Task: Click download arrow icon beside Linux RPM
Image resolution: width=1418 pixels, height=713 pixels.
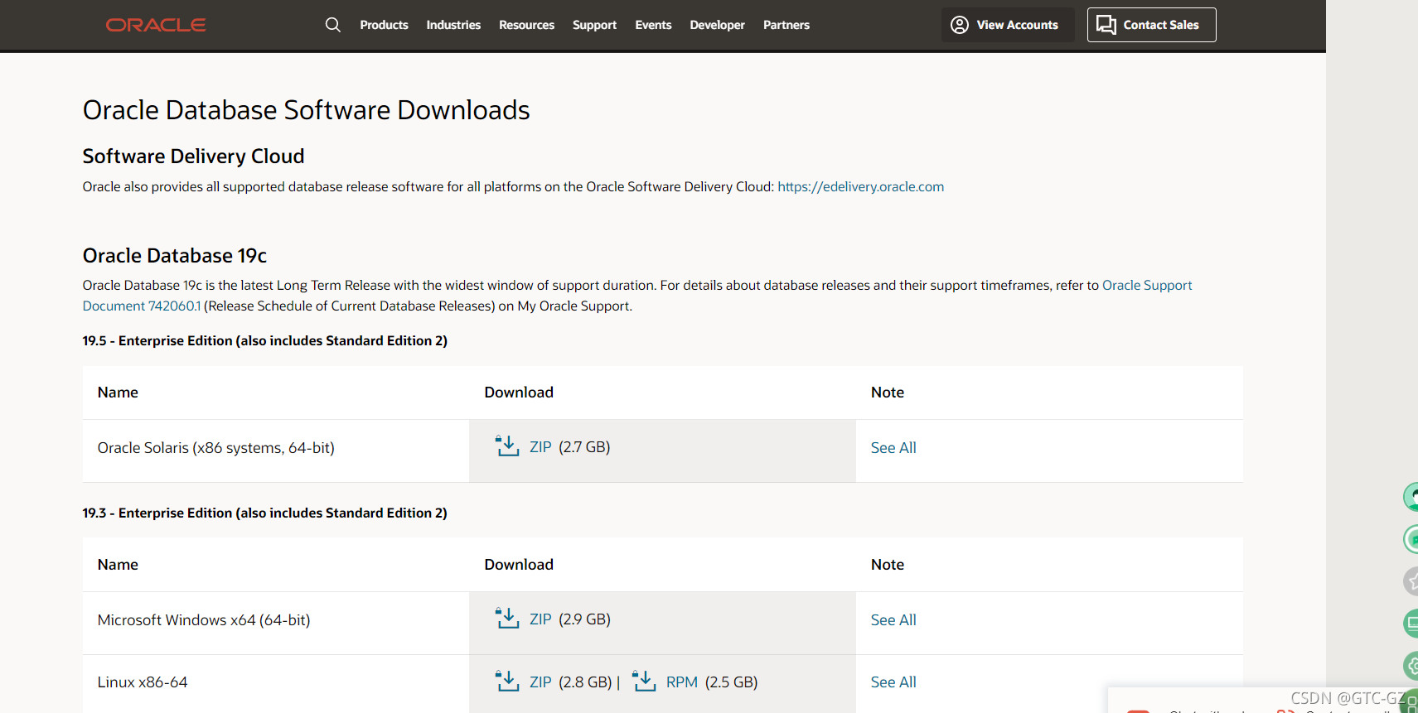Action: pyautogui.click(x=644, y=682)
